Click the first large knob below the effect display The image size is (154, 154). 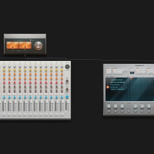click(x=109, y=106)
